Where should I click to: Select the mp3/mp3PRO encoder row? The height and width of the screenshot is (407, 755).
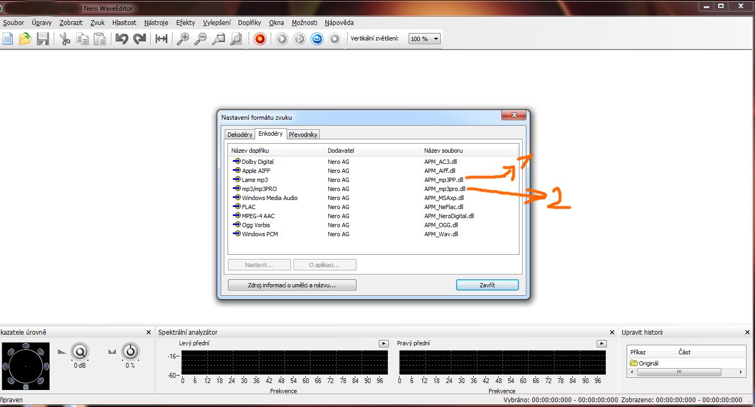pyautogui.click(x=373, y=189)
